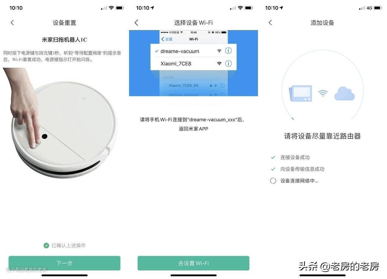Tap info icon beside Xiaomi_7CE8 network
This screenshot has height=279, width=387.
coord(228,63)
